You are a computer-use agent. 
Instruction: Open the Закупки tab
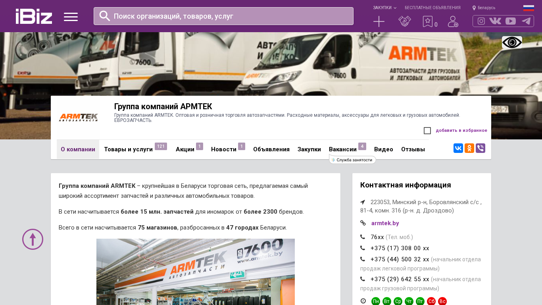(309, 149)
